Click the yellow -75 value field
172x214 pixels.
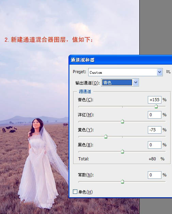tap(155, 130)
